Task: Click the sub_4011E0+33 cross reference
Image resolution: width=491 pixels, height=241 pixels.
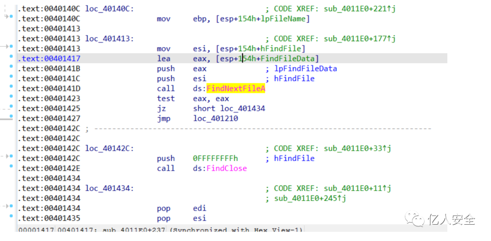Action: point(357,148)
